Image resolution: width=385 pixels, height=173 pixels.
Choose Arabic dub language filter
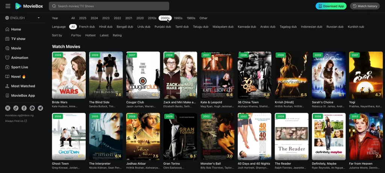[268, 27]
